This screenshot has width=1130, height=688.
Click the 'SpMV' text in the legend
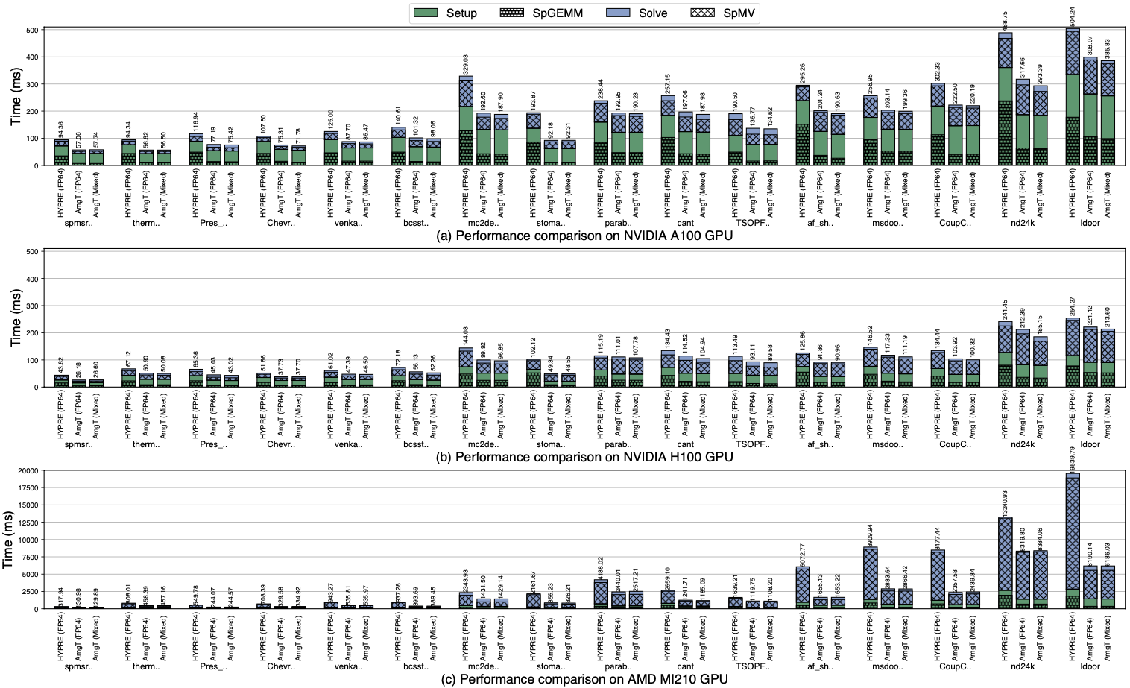coord(739,13)
